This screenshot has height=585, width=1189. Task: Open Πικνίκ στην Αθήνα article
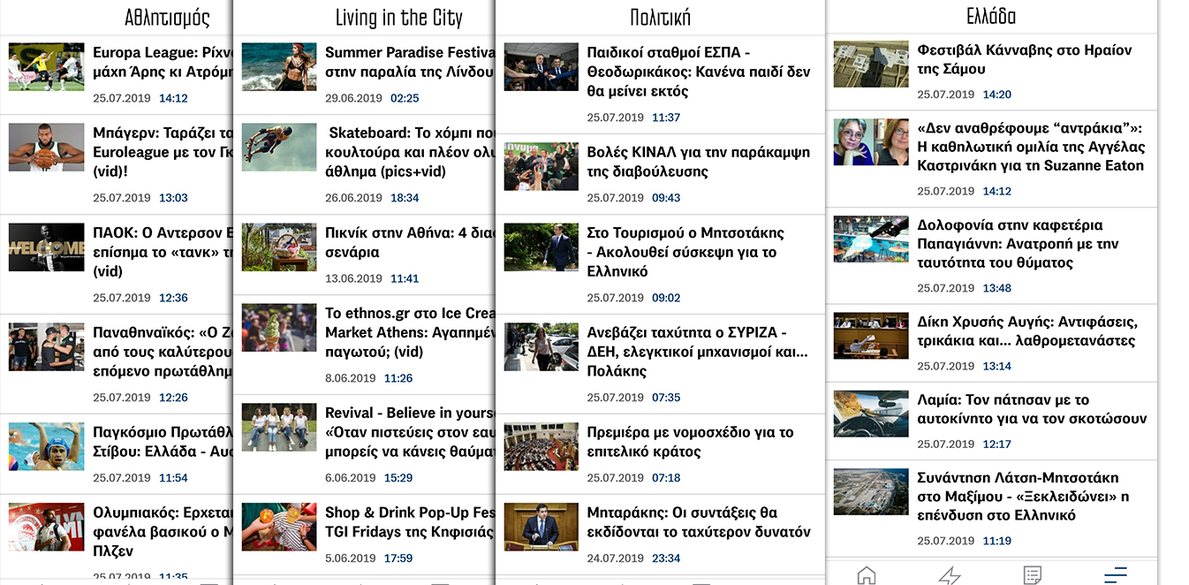click(x=408, y=242)
